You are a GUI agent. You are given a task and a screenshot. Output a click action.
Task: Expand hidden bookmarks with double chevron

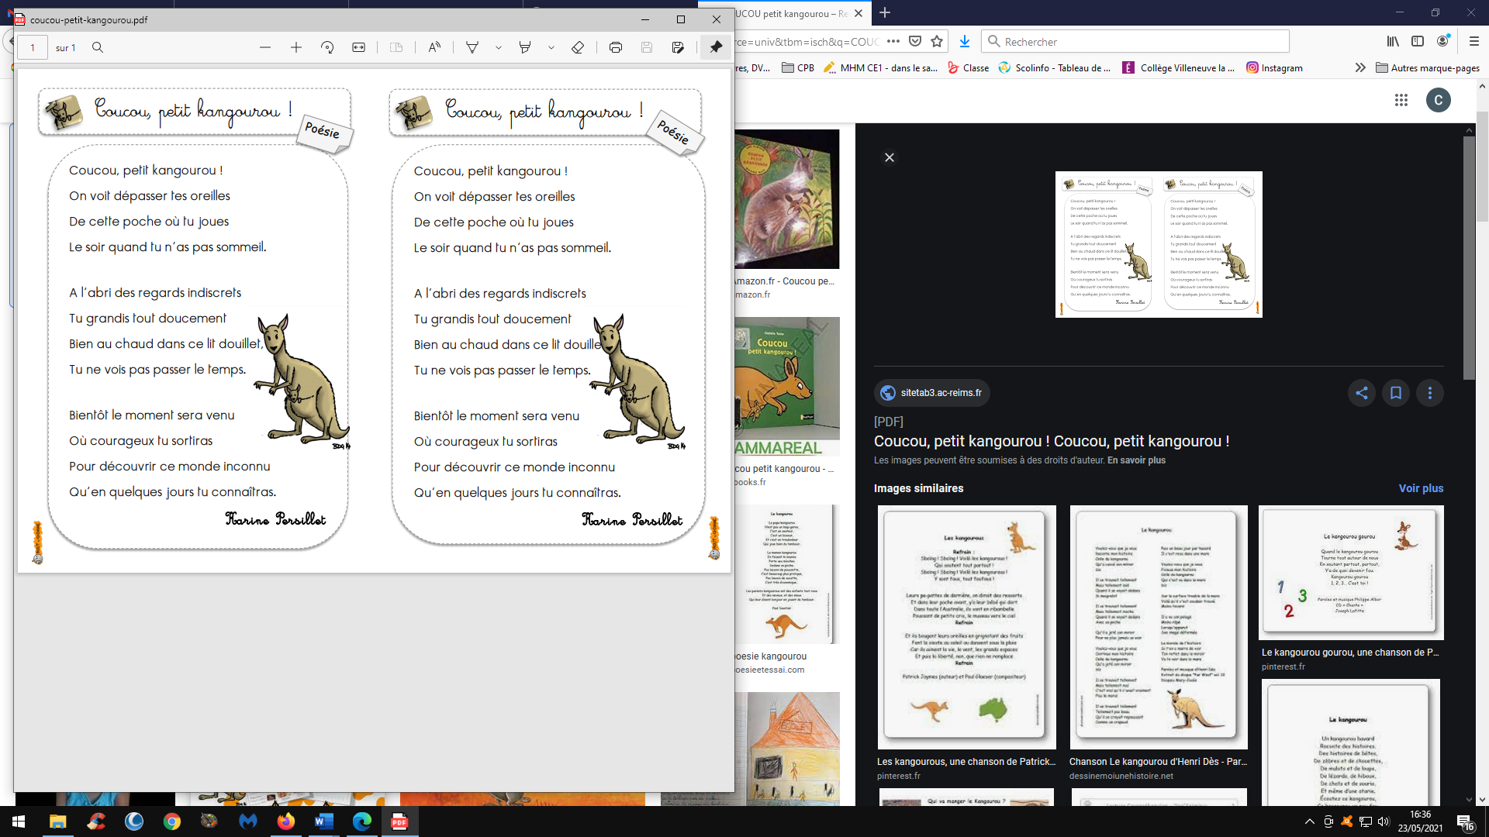click(x=1360, y=68)
